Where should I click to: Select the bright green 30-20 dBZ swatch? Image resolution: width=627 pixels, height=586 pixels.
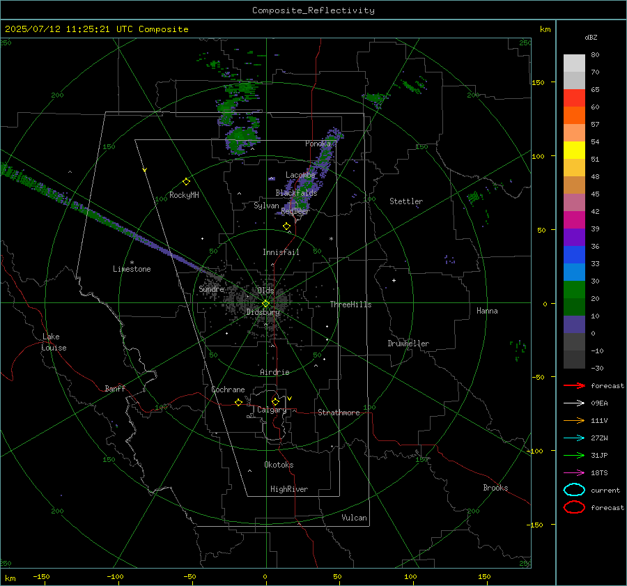point(574,289)
